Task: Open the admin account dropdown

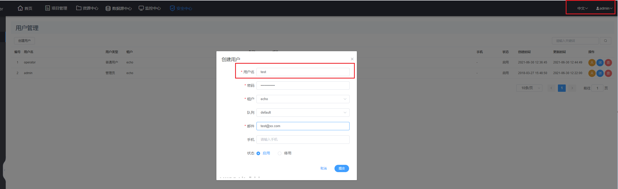Action: coord(604,8)
